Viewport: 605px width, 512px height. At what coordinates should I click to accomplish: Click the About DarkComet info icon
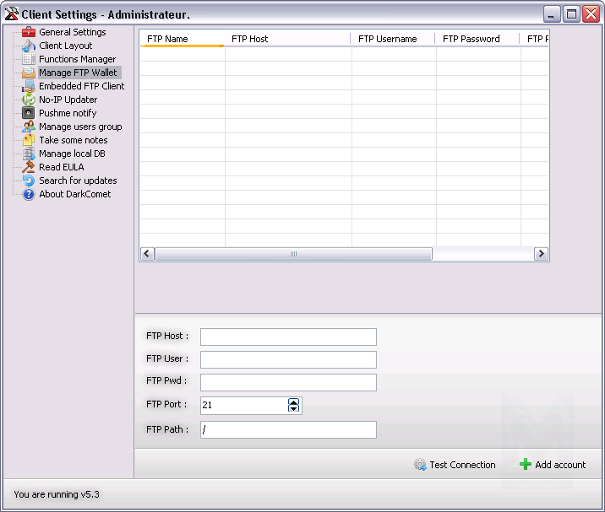[x=29, y=194]
